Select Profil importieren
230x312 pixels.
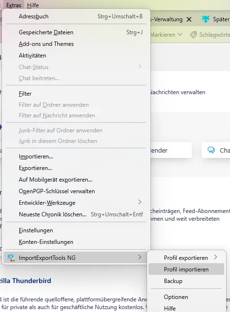tap(186, 269)
